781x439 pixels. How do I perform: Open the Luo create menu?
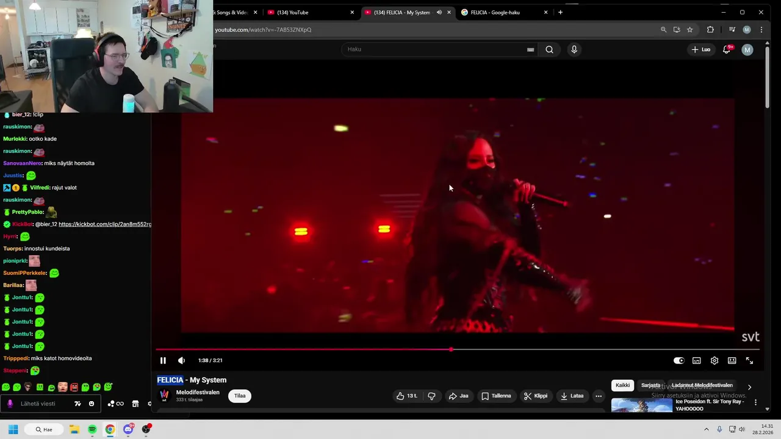(700, 49)
